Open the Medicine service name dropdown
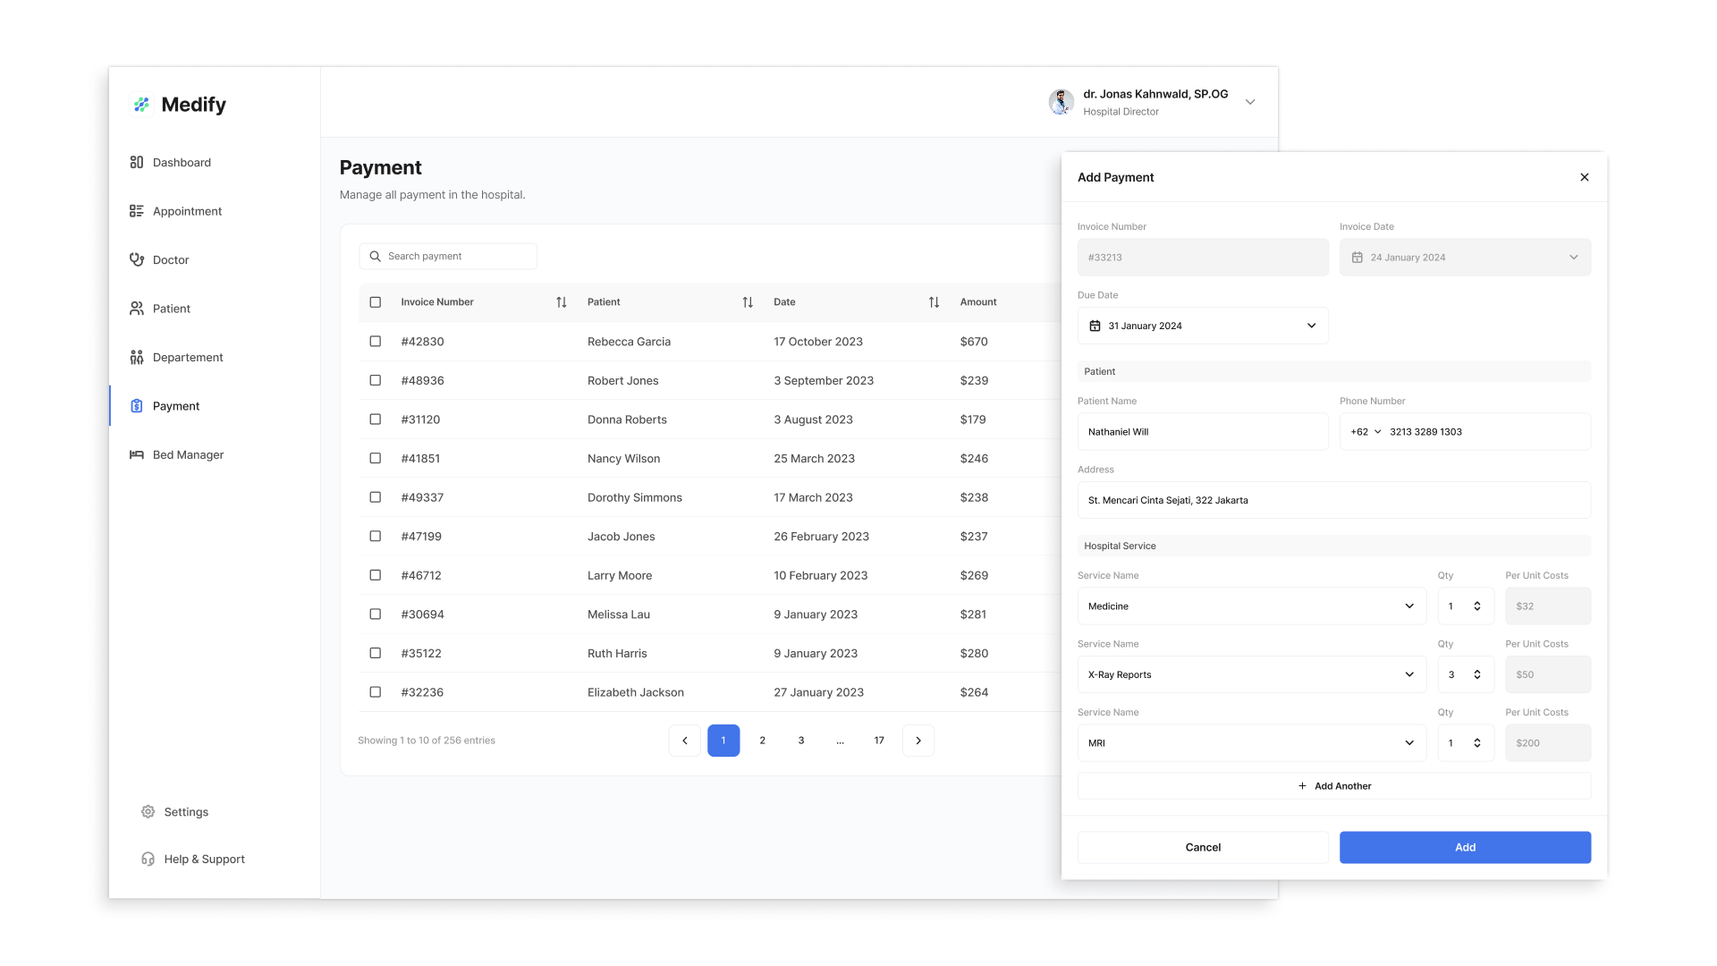Viewport: 1717px width, 966px height. [1252, 606]
